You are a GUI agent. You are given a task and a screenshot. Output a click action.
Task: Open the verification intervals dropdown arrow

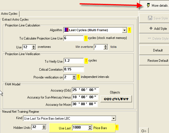click(x=74, y=77)
